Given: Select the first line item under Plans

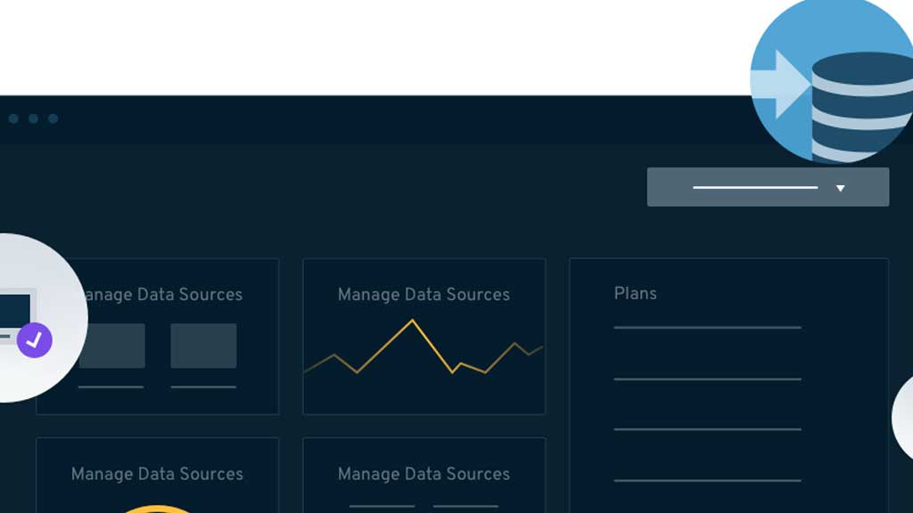Looking at the screenshot, I should [707, 328].
